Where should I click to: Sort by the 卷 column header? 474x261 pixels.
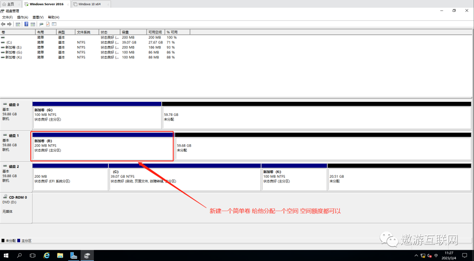click(x=18, y=32)
